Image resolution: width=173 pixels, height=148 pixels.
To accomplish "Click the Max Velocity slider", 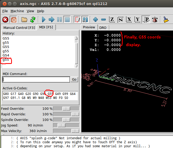I will tap(66, 131).
